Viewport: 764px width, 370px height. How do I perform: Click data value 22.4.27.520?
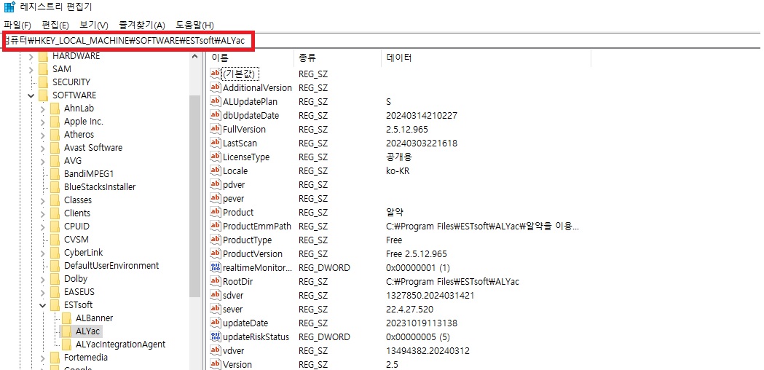(409, 309)
